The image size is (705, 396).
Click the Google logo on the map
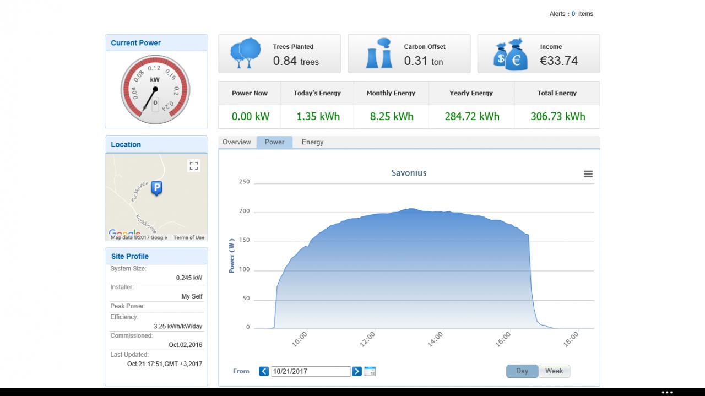click(124, 234)
